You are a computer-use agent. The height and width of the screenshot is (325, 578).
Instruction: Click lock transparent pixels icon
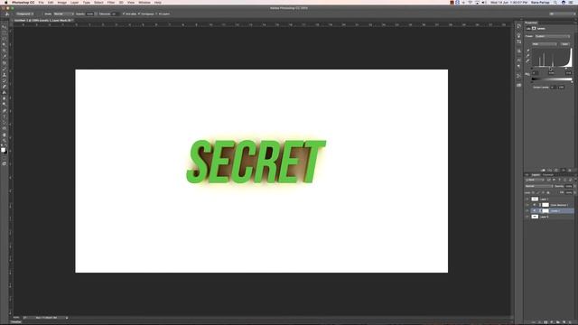pos(533,192)
